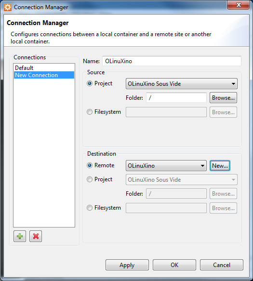Viewport: 253px width, 281px height.
Task: Click the Apply button
Action: pyautogui.click(x=127, y=265)
